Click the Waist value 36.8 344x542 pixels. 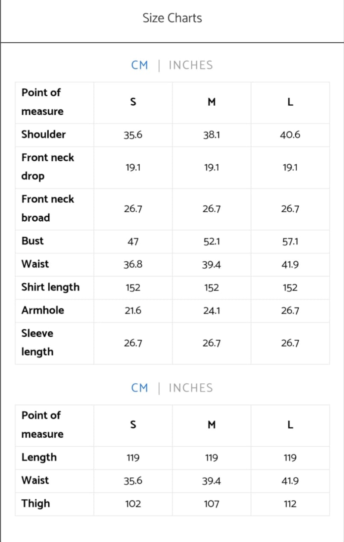(x=133, y=265)
